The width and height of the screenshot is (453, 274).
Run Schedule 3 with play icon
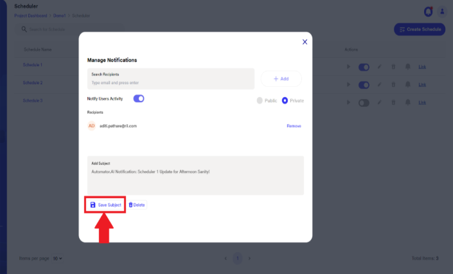tap(348, 102)
